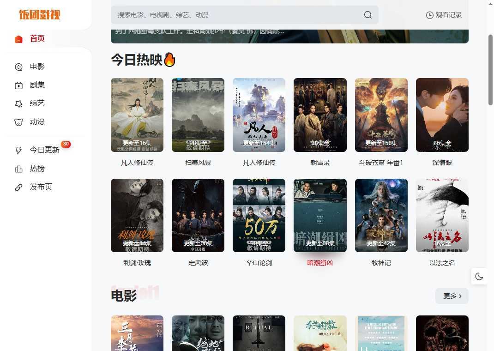Open the 斗破苍穹 年番1 poster
The height and width of the screenshot is (351, 494).
pos(381,115)
